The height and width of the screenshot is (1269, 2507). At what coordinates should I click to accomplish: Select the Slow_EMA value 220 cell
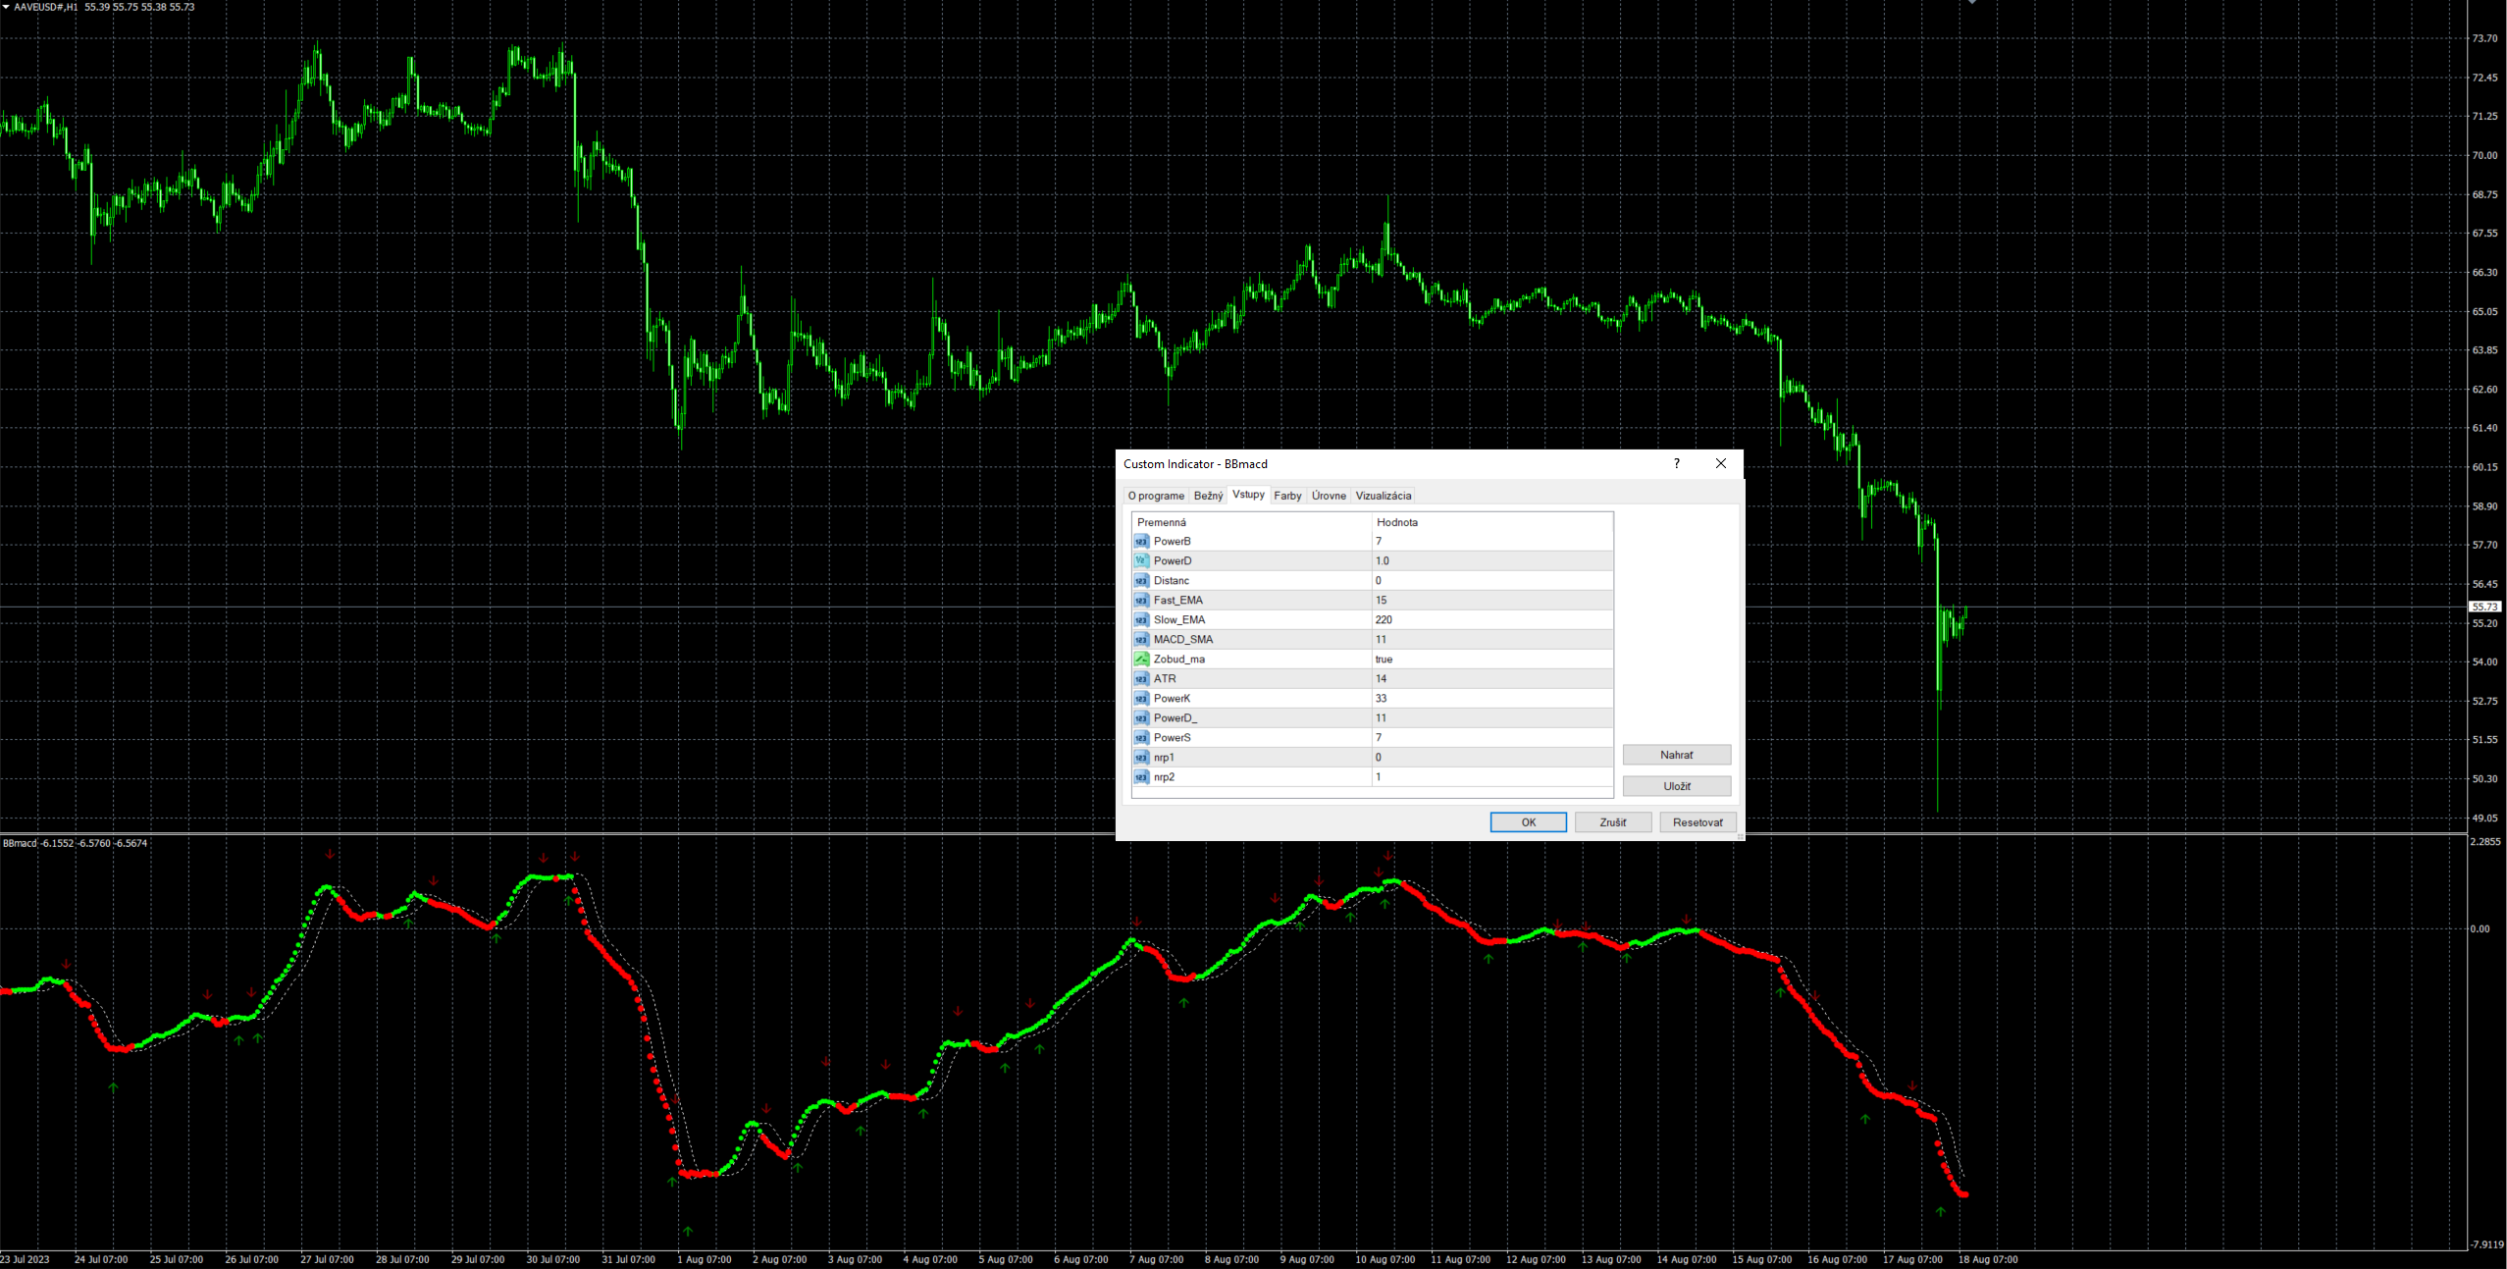(1491, 619)
